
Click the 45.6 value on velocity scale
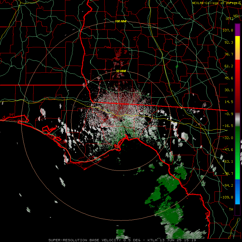[229, 78]
